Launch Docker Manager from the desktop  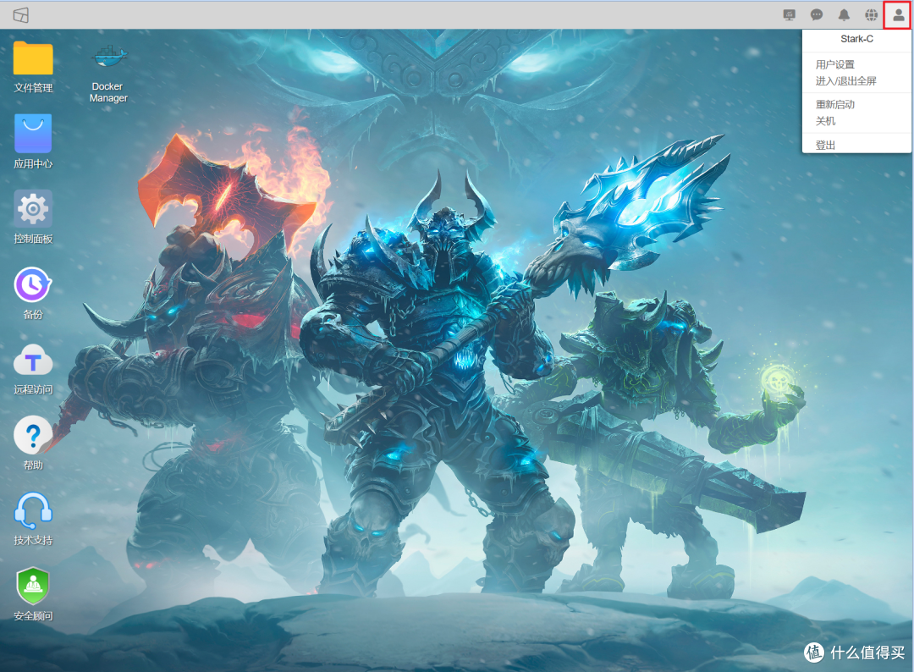tap(108, 57)
